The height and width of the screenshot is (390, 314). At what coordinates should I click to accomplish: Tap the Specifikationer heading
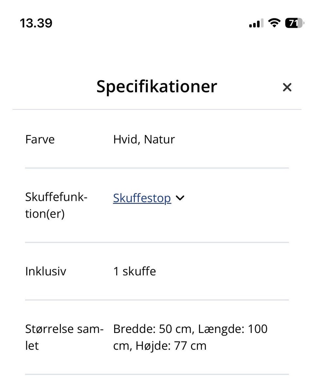pyautogui.click(x=157, y=87)
